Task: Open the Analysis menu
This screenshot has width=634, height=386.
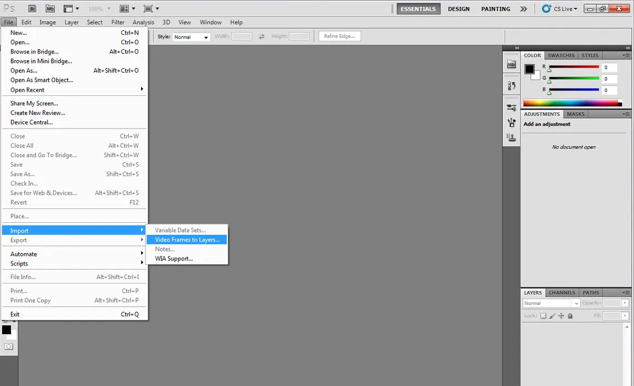Action: click(143, 22)
